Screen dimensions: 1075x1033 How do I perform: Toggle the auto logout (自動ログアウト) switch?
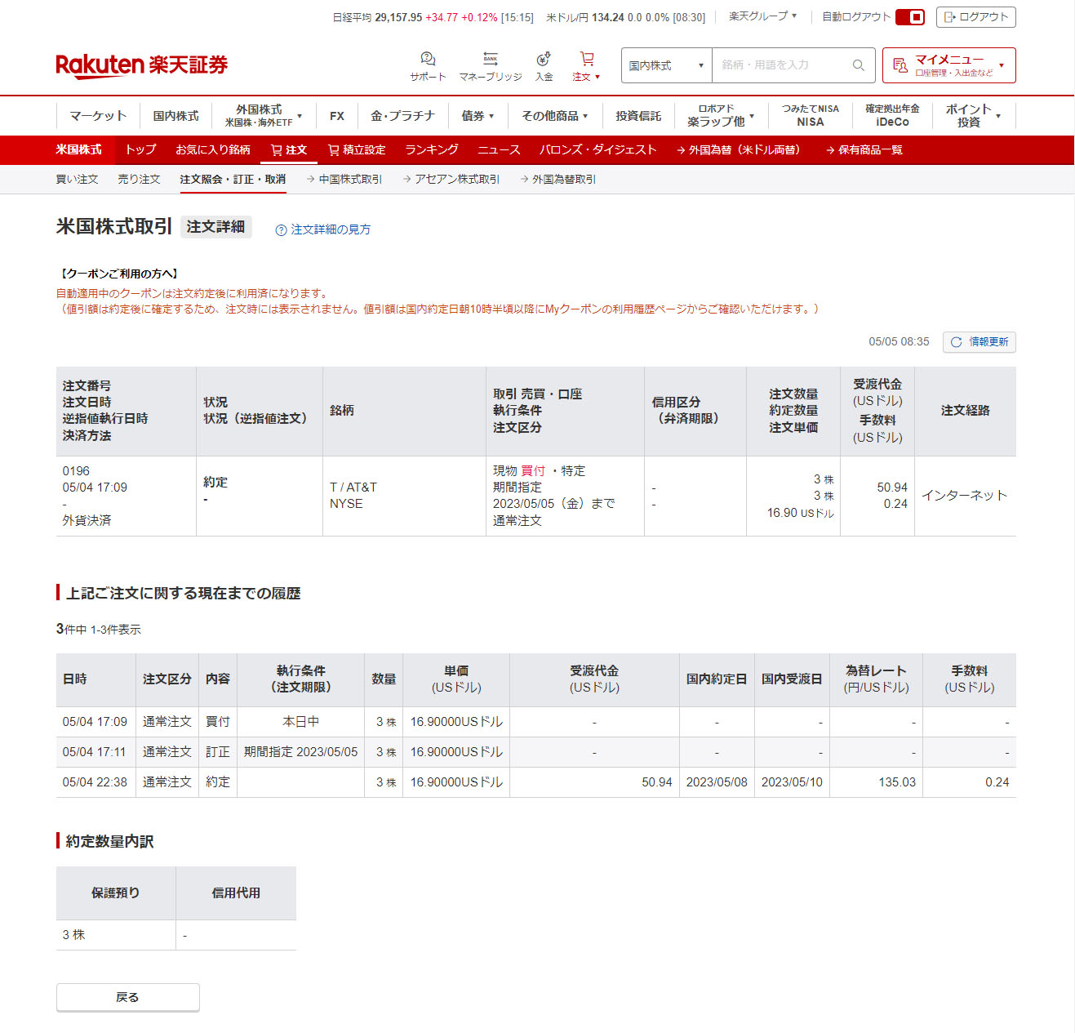(909, 17)
